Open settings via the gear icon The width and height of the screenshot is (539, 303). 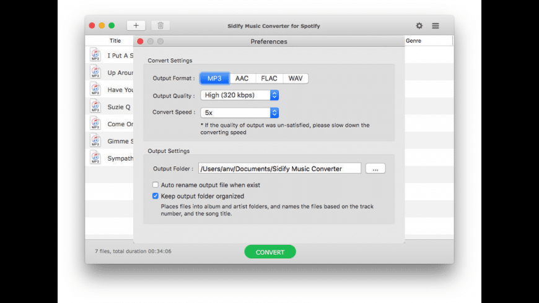coord(419,26)
